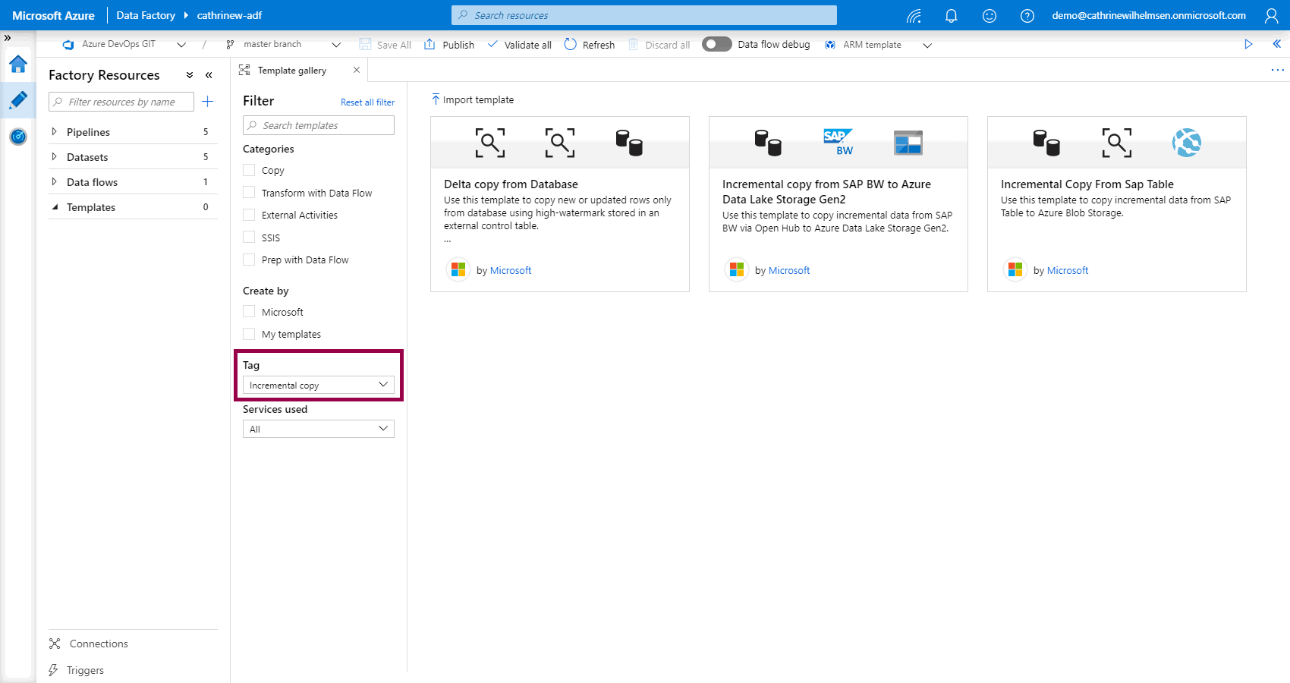Open the Services used dropdown

(x=318, y=429)
